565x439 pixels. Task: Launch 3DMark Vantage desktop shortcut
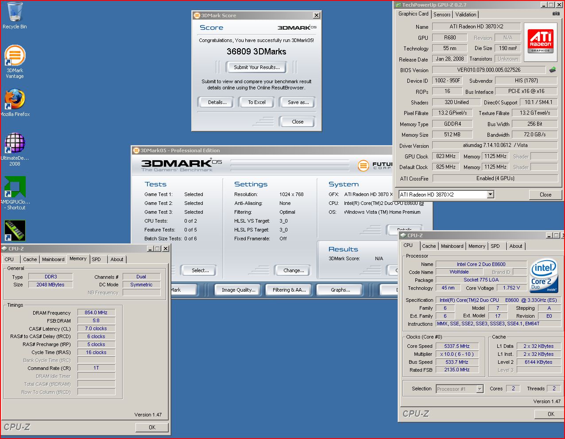pyautogui.click(x=15, y=62)
